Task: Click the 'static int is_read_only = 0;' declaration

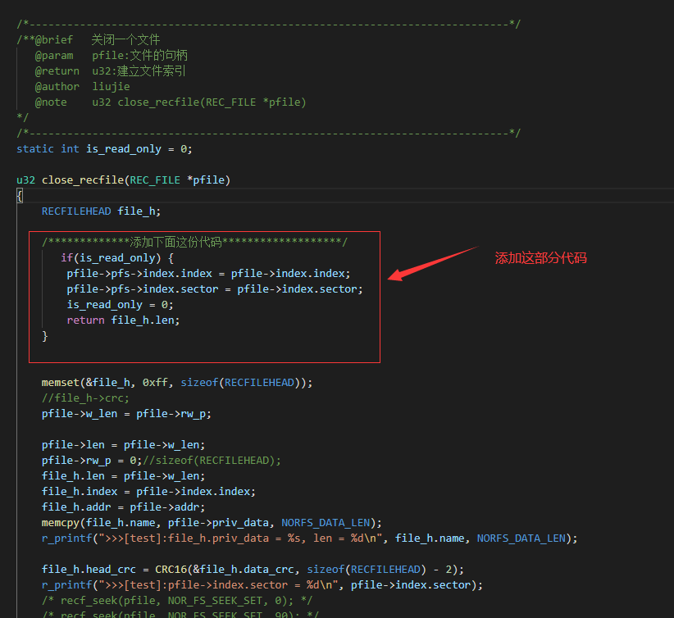Action: [x=104, y=149]
